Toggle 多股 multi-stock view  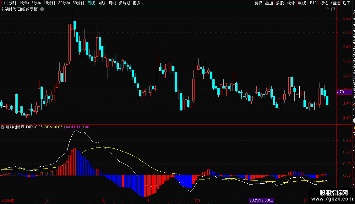click(x=280, y=3)
